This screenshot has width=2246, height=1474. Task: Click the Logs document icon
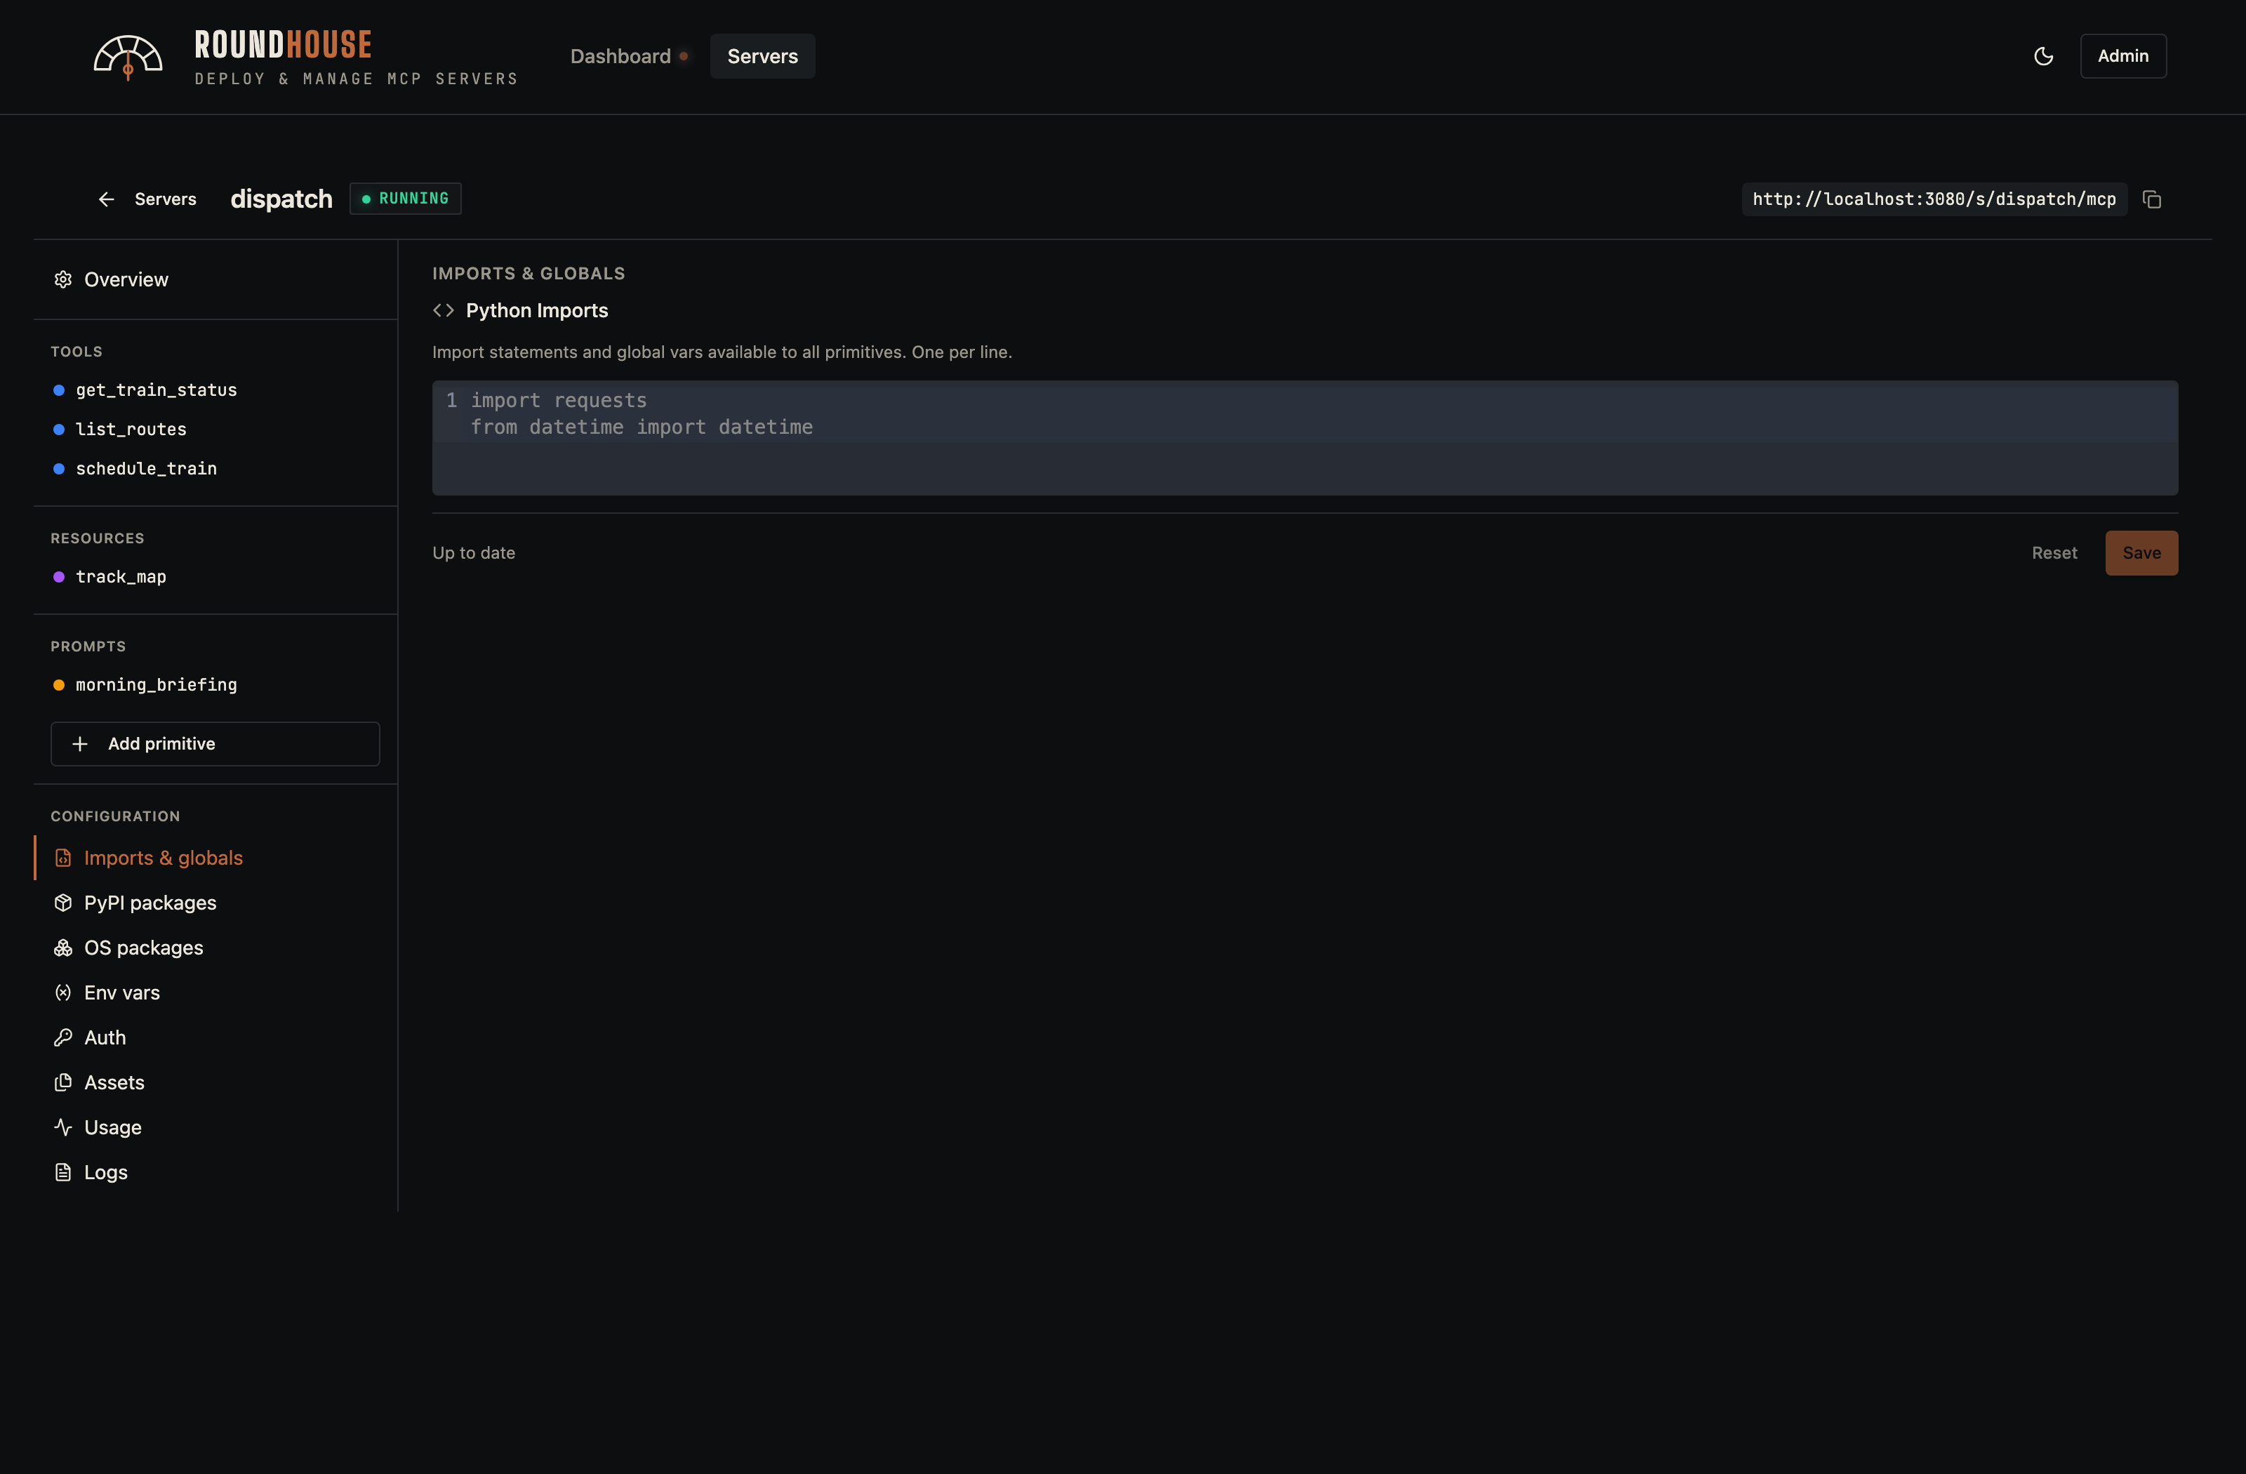tap(63, 1172)
